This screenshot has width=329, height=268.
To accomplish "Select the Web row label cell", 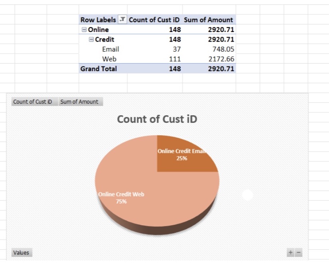I will [109, 59].
